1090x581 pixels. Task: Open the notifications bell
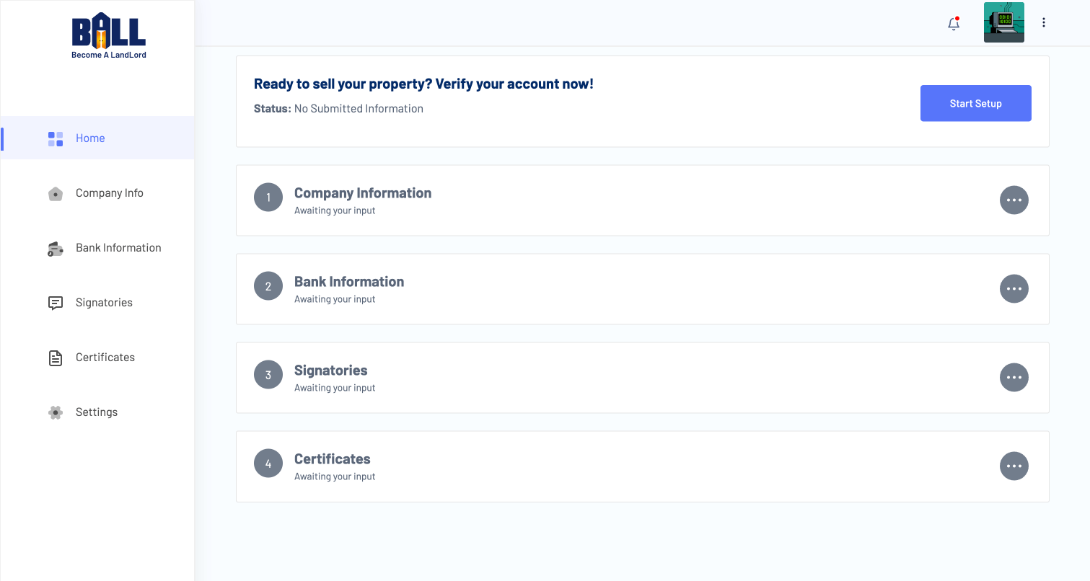point(953,23)
